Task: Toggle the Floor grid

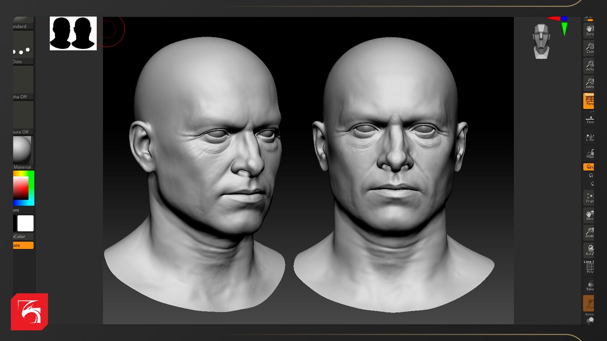Action: [x=589, y=120]
